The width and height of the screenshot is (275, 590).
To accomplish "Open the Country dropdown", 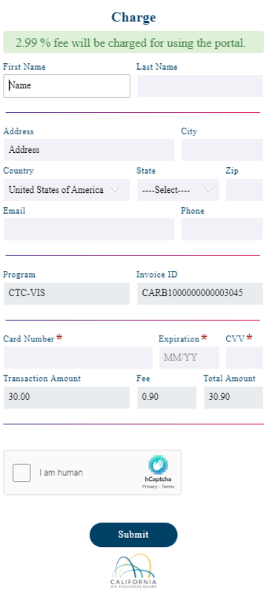I will coord(67,190).
